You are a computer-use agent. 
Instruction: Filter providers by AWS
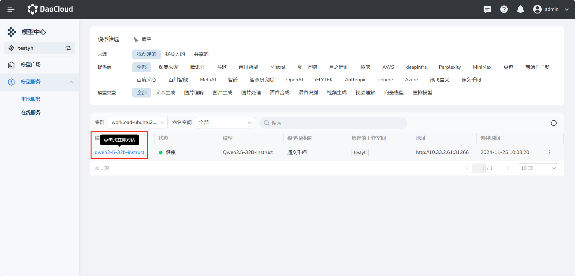click(x=388, y=67)
